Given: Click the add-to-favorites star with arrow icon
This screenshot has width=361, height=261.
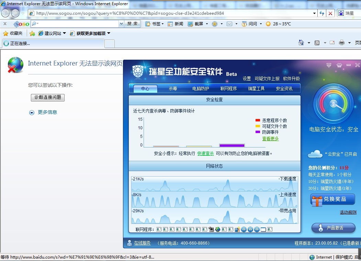Looking at the screenshot, I should click(32, 34).
